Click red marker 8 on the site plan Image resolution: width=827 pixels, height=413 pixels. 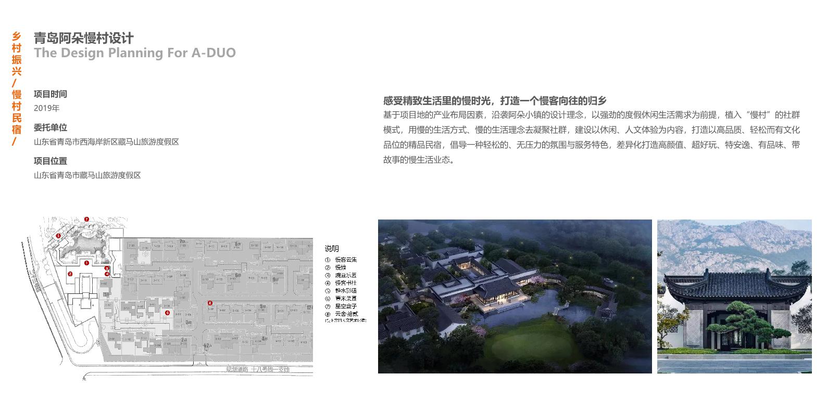[x=210, y=303]
